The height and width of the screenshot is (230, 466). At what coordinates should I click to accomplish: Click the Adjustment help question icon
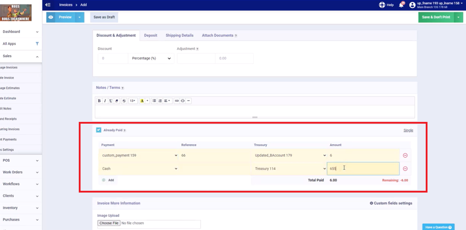(197, 49)
